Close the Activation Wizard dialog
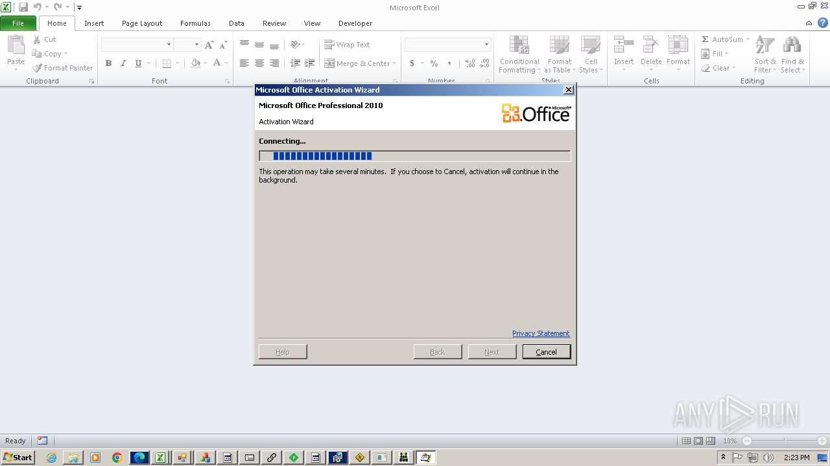Viewport: 830px width, 466px height. click(x=569, y=90)
